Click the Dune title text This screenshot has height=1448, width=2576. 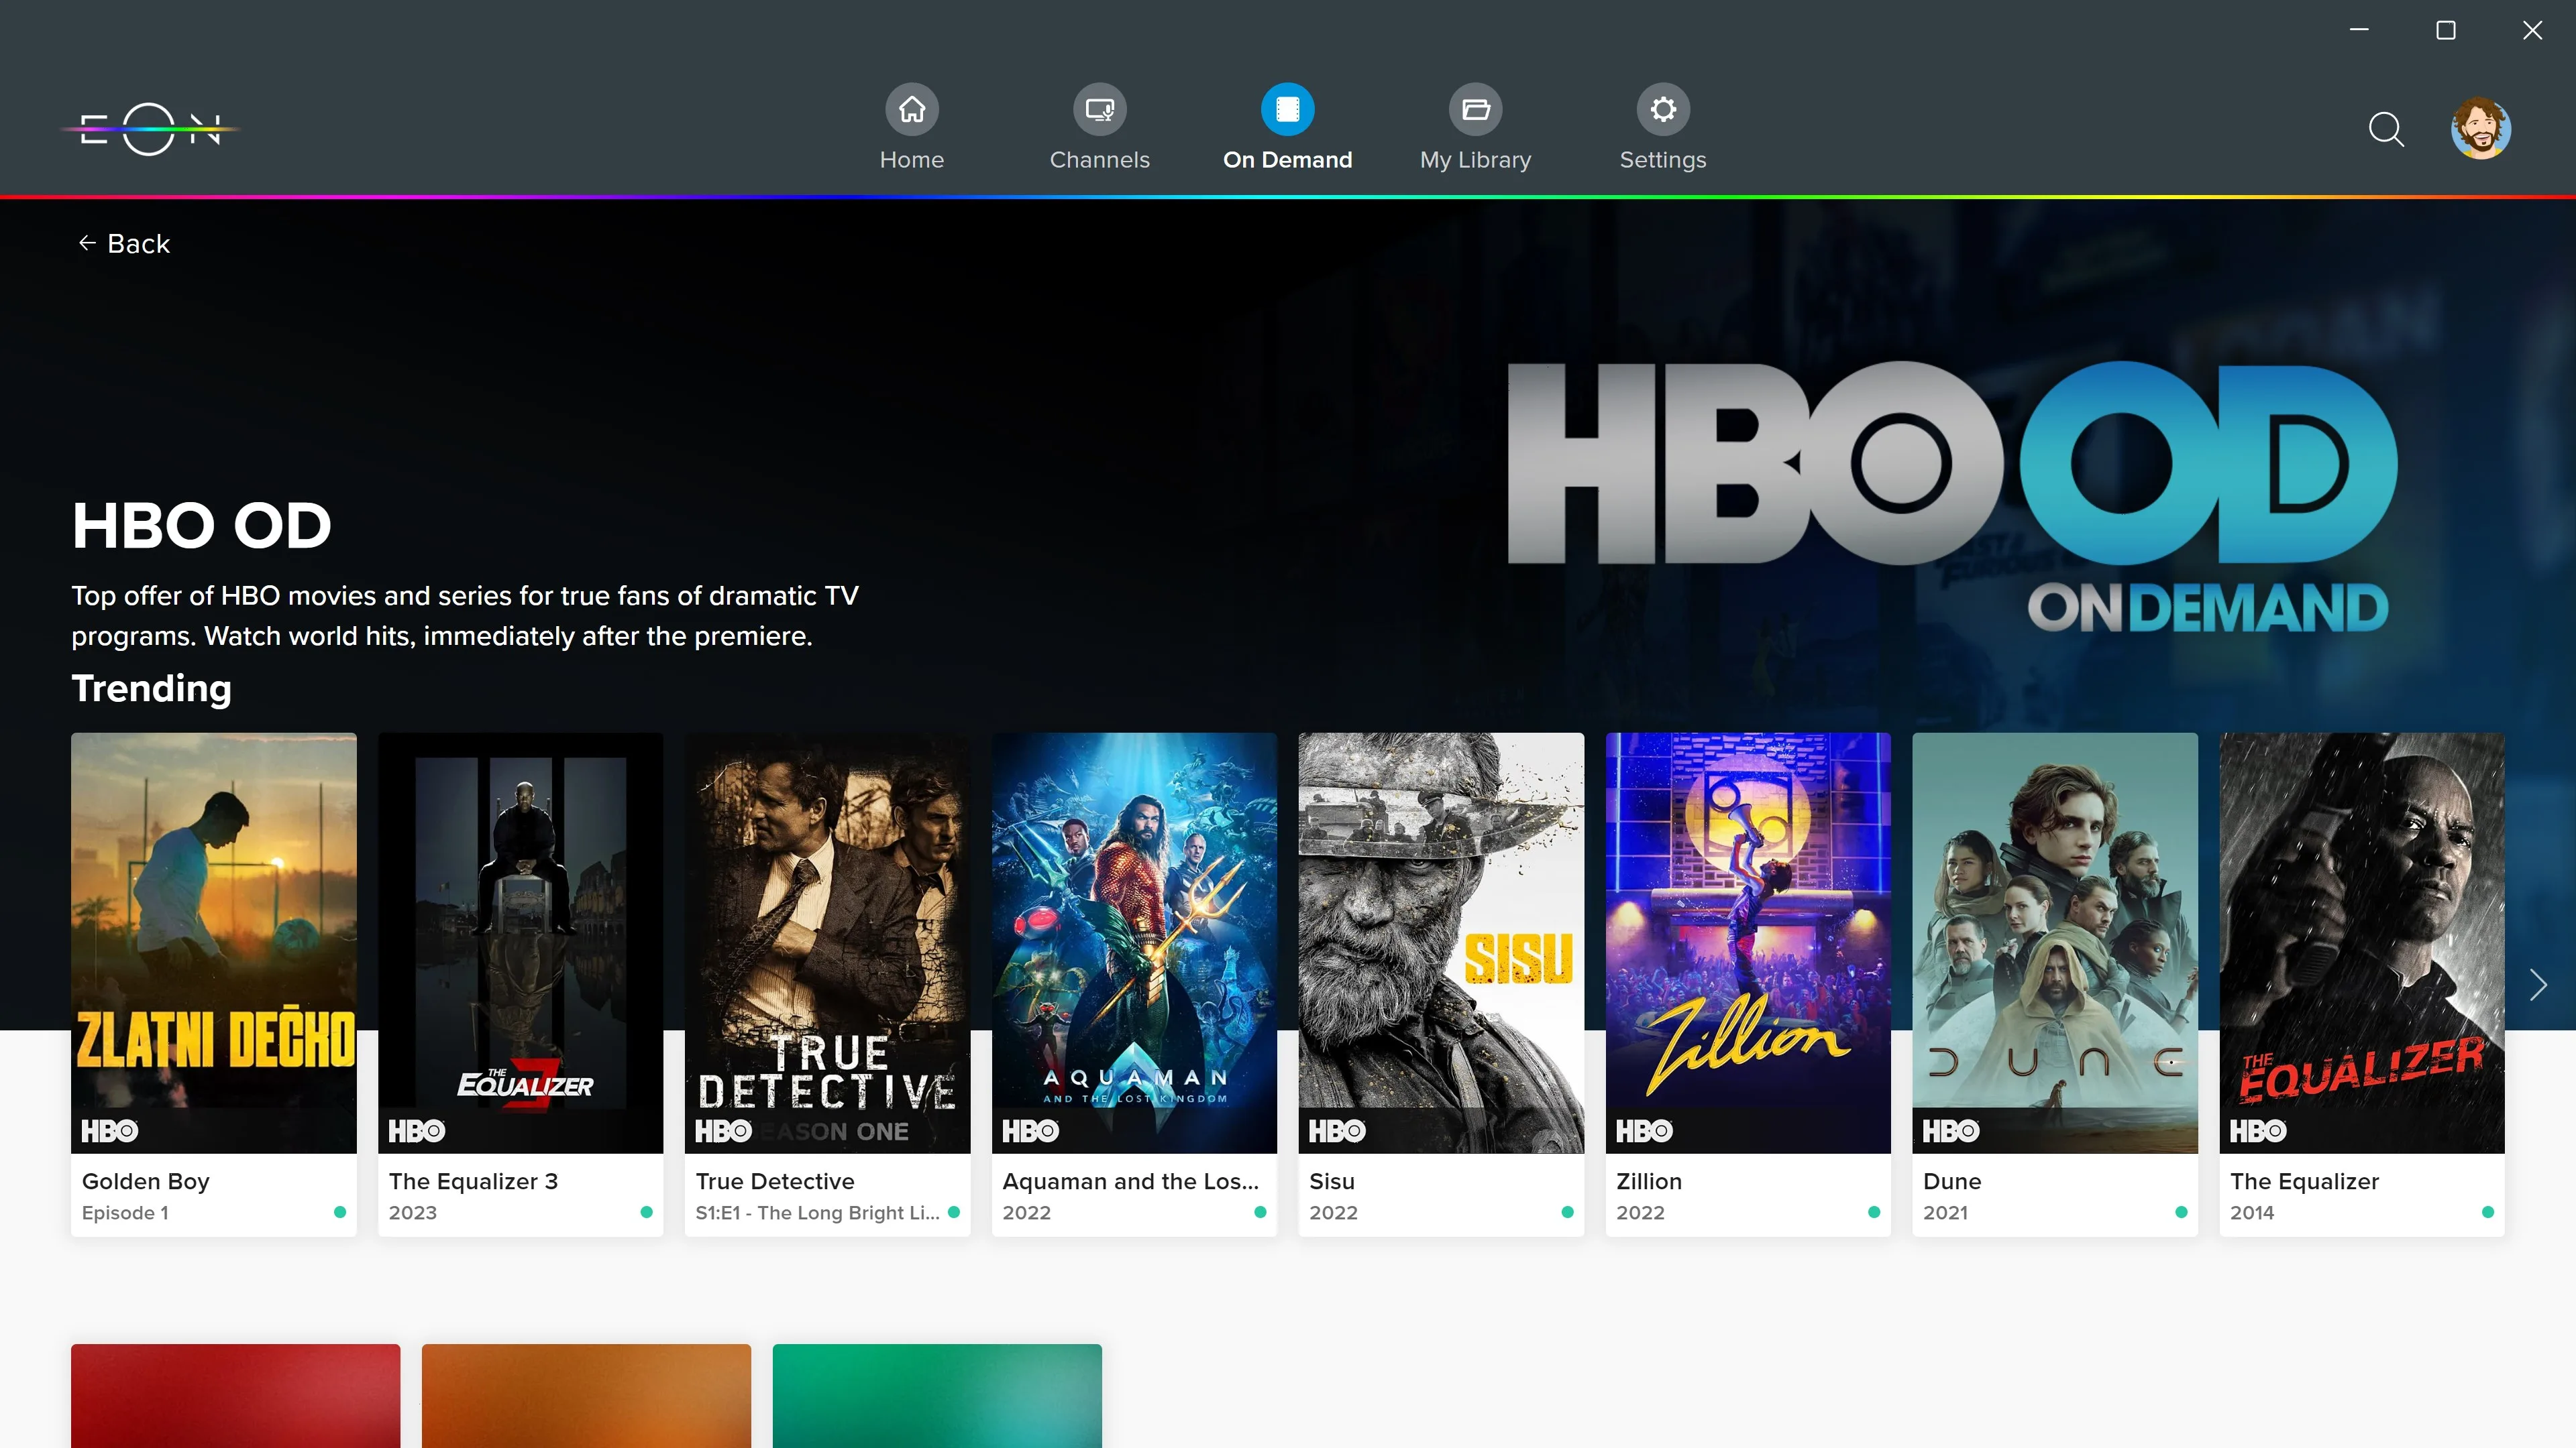[1952, 1181]
